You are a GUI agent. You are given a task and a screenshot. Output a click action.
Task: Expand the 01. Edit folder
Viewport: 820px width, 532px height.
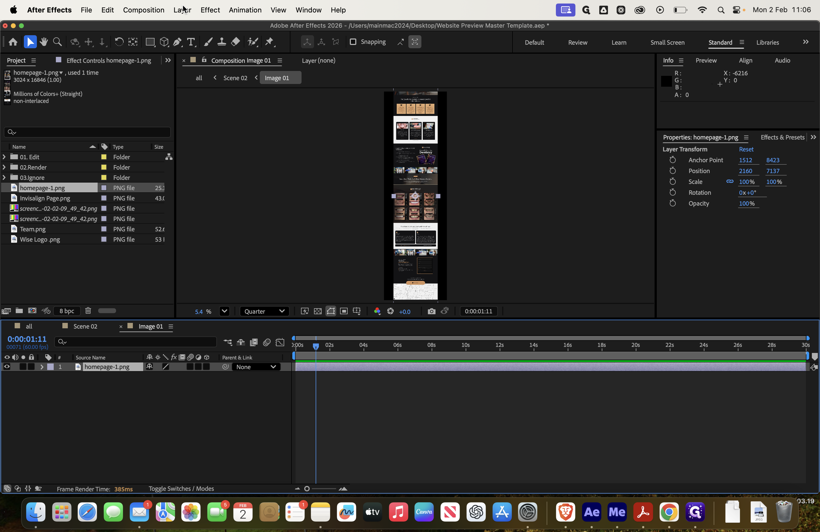4,157
